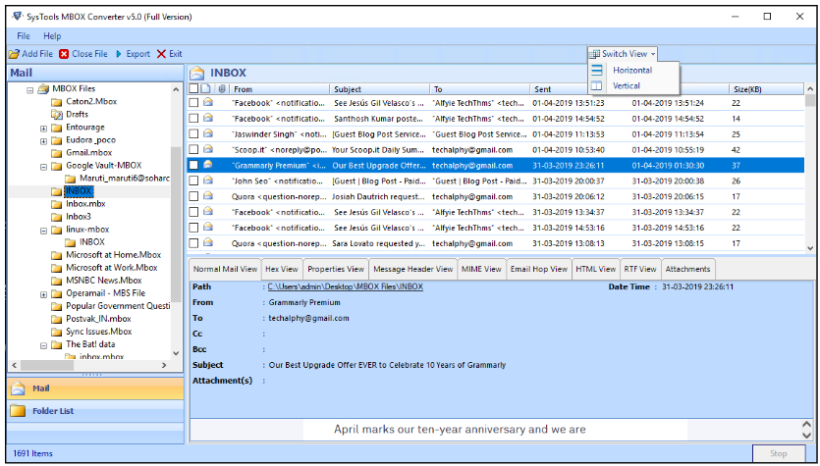Collapse the Google Vault-MBOX node
The width and height of the screenshot is (820, 466).
[x=44, y=167]
